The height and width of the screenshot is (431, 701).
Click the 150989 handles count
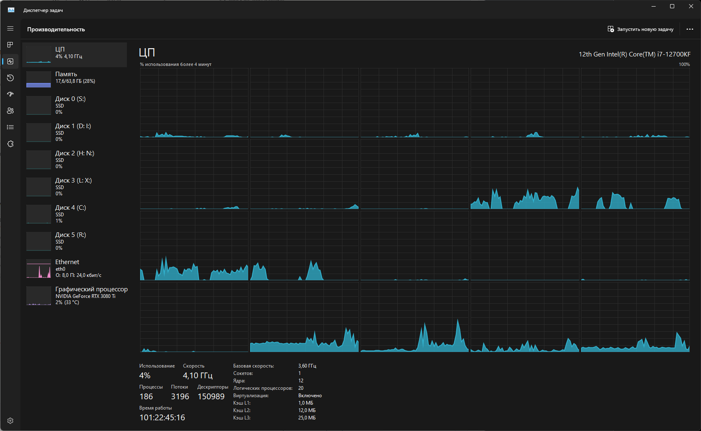[x=211, y=396]
